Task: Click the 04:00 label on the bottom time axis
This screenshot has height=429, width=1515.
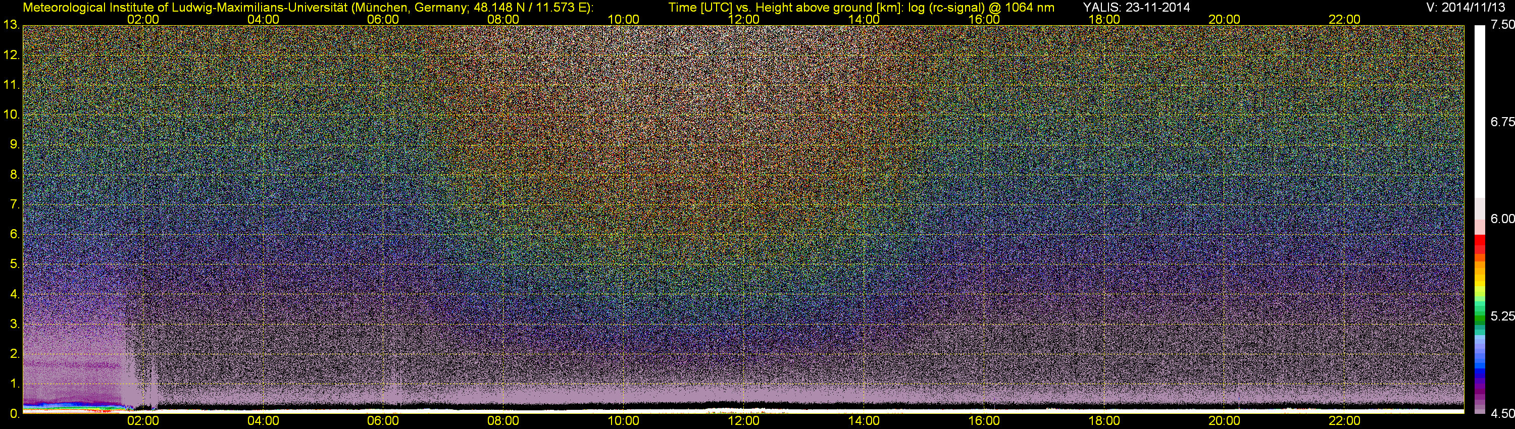Action: pyautogui.click(x=263, y=421)
